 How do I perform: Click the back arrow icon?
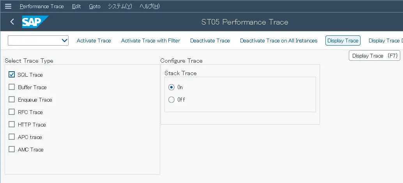[x=12, y=22]
